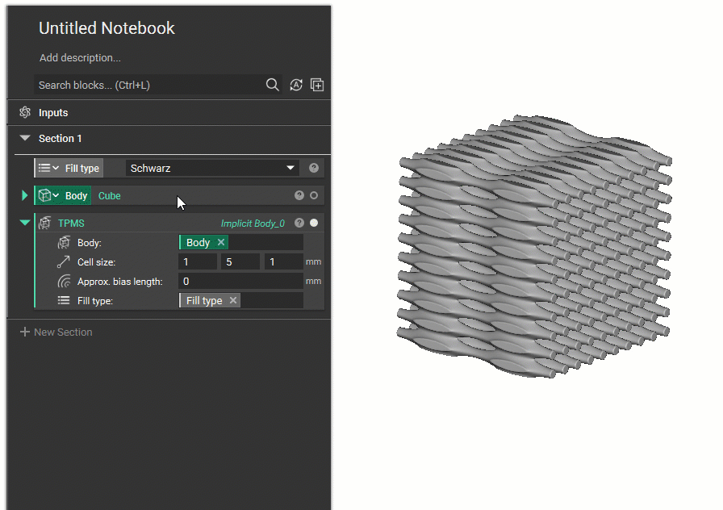
Task: Click the New Section button
Action: 56,332
